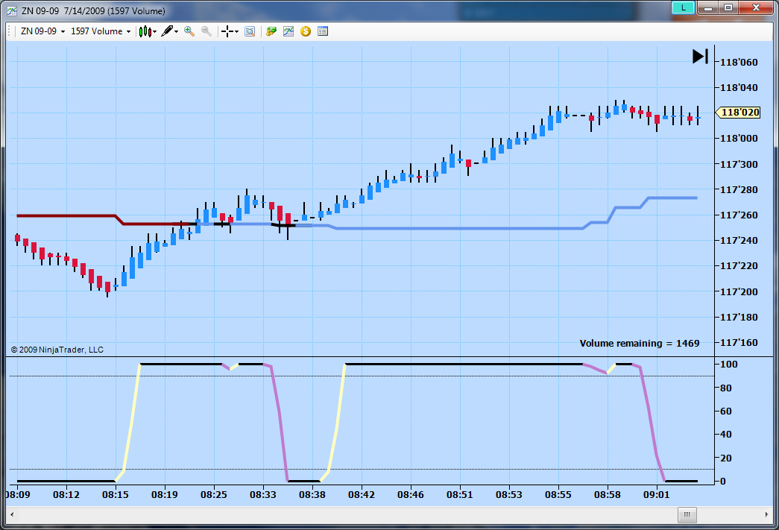Click the scrollbar right arrow

tap(766, 514)
